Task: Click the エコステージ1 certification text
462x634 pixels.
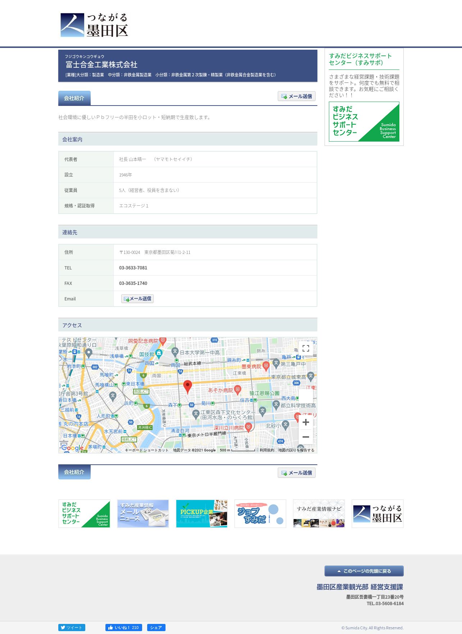Action: tap(134, 206)
